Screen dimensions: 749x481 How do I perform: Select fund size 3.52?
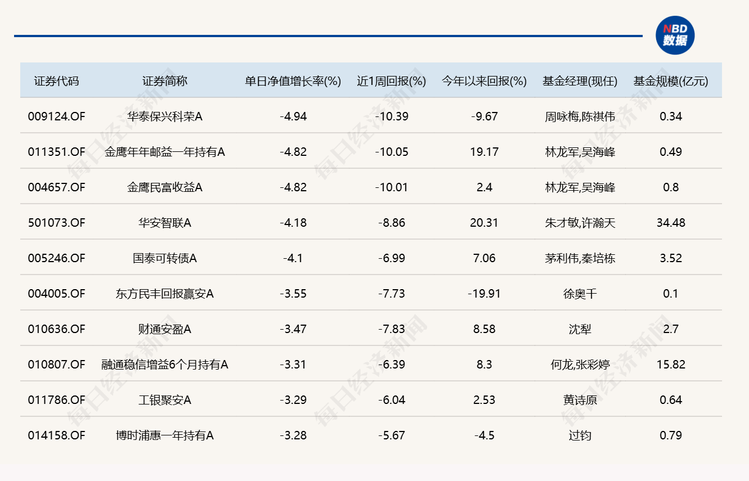(x=671, y=258)
